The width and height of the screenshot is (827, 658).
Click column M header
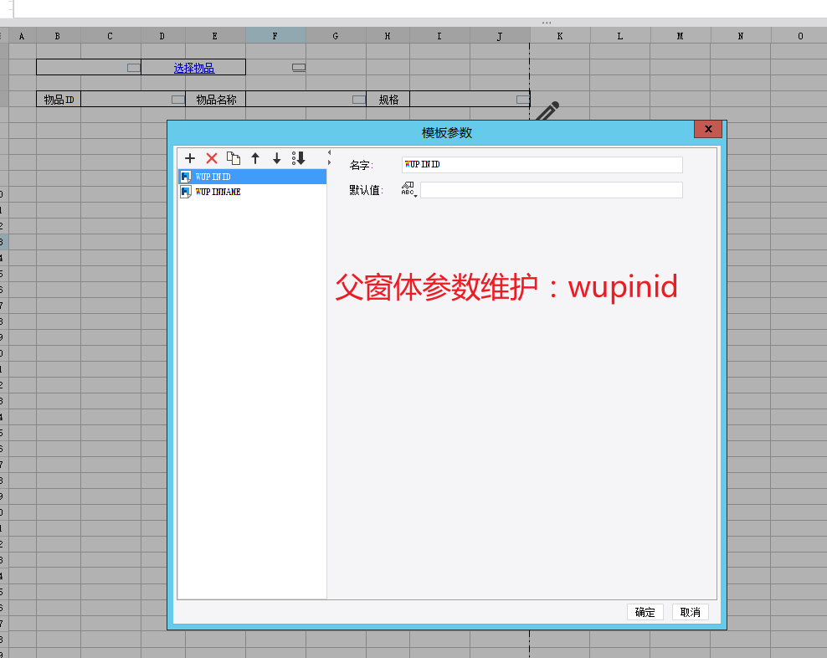coord(681,36)
